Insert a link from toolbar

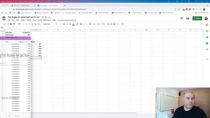click(x=108, y=24)
